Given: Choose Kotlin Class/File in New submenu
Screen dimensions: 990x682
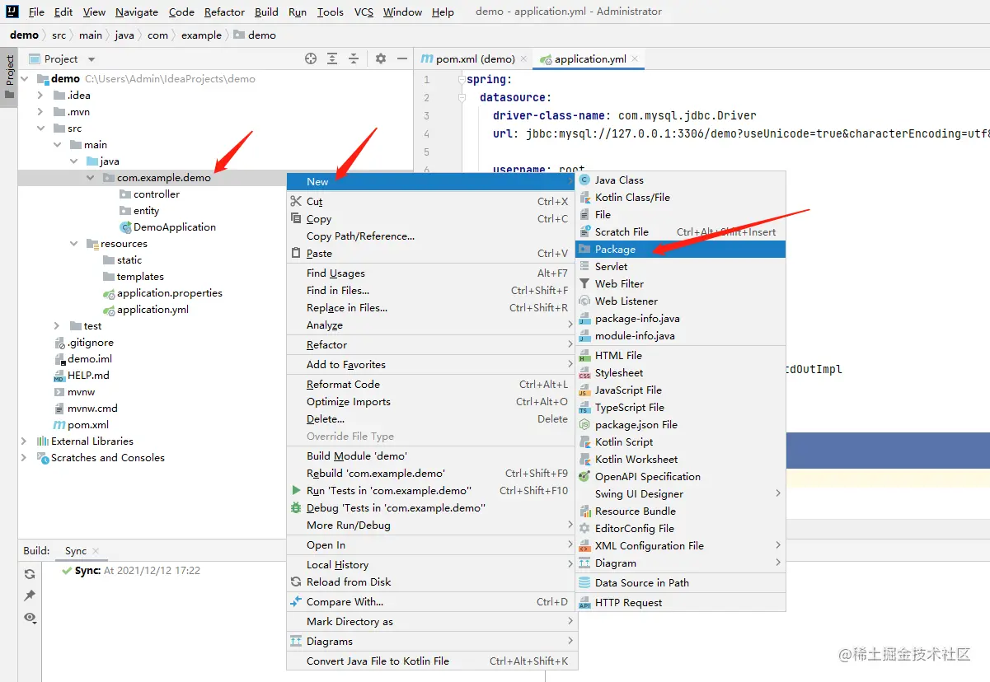Looking at the screenshot, I should point(680,197).
